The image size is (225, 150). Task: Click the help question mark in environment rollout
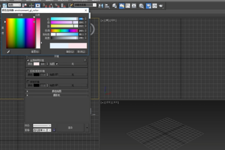[x=85, y=60]
